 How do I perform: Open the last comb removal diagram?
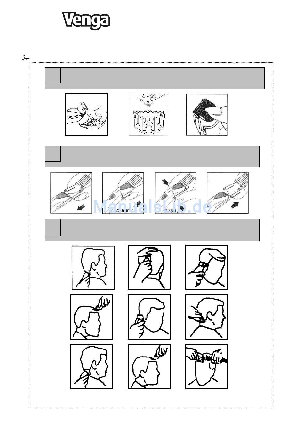click(228, 193)
